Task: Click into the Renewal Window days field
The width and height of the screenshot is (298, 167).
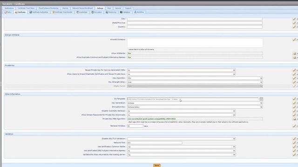Action: (x=135, y=126)
